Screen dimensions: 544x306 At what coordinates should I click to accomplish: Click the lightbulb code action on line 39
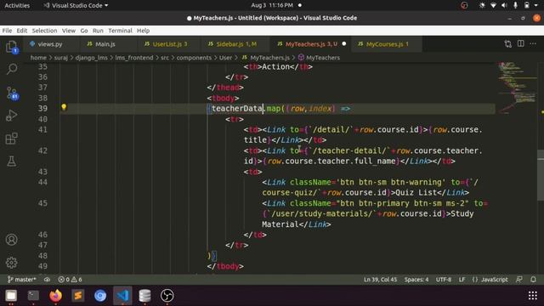point(64,107)
